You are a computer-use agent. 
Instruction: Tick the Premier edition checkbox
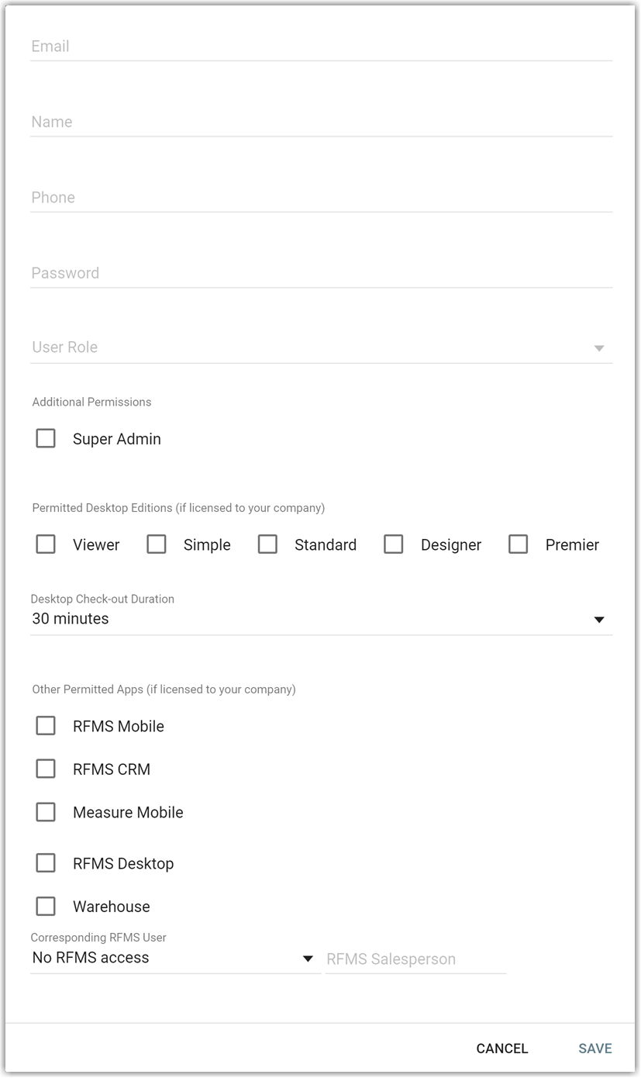(519, 545)
